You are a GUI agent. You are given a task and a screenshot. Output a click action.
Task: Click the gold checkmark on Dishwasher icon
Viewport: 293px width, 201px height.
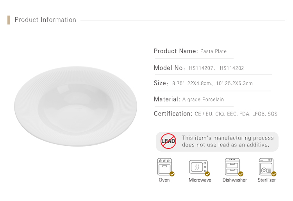point(241,174)
